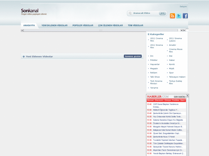Click the search magnifier icon
This screenshot has width=209, height=156.
tap(130, 13)
